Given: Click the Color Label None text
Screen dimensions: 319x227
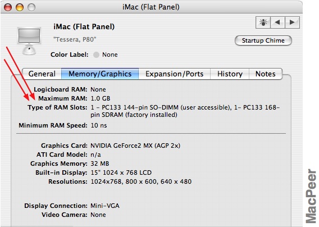Looking at the screenshot, I should tap(110, 55).
